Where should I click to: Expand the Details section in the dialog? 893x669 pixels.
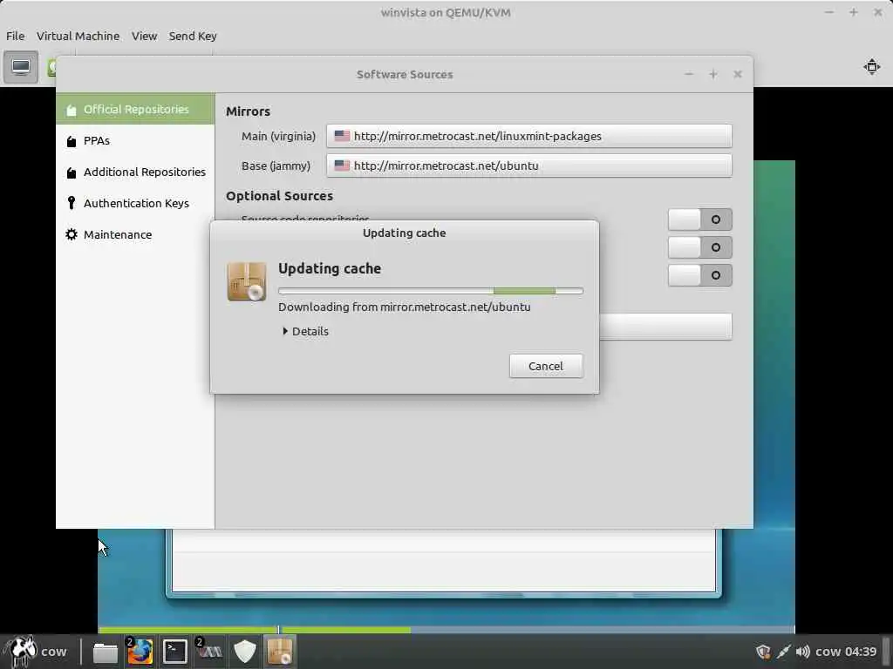[x=305, y=331]
